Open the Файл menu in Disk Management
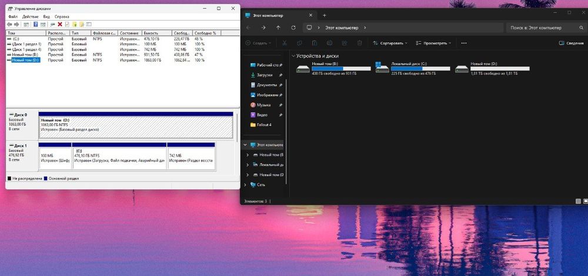This screenshot has height=276, width=588. click(13, 17)
